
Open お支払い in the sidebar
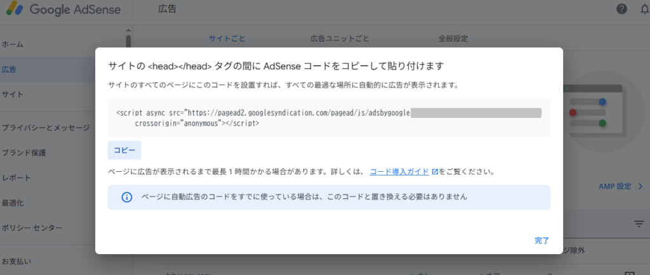[x=16, y=261]
